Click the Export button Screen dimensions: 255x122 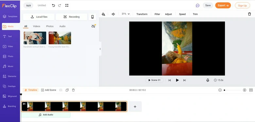(x=223, y=5)
